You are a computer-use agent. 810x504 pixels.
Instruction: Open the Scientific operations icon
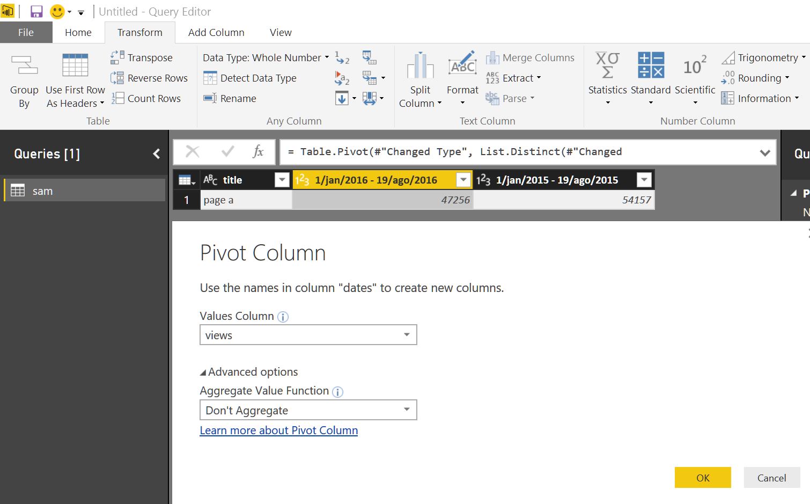click(x=695, y=66)
